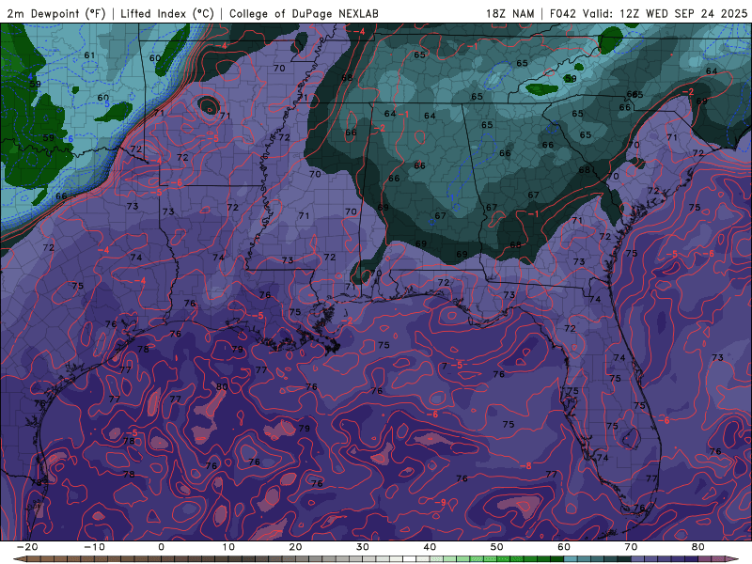This screenshot has width=752, height=564.
Task: Click the pink right-end arrow of the color scale
Action: tap(733, 559)
